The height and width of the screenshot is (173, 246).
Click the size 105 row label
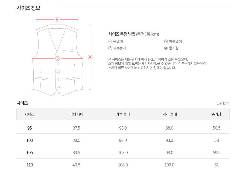click(x=30, y=153)
